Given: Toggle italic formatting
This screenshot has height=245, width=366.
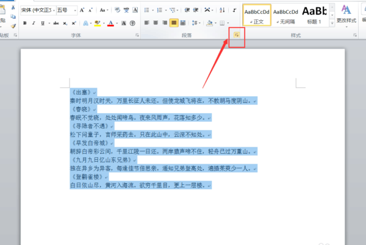Looking at the screenshot, I should pos(34,23).
